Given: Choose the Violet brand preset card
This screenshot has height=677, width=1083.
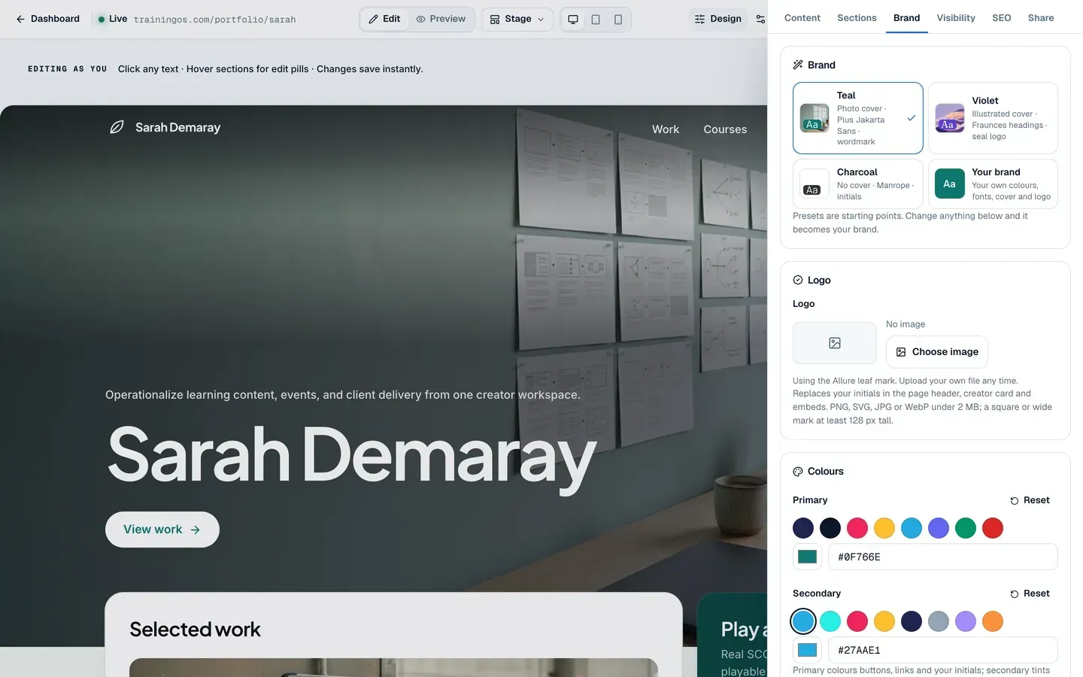Looking at the screenshot, I should (993, 118).
